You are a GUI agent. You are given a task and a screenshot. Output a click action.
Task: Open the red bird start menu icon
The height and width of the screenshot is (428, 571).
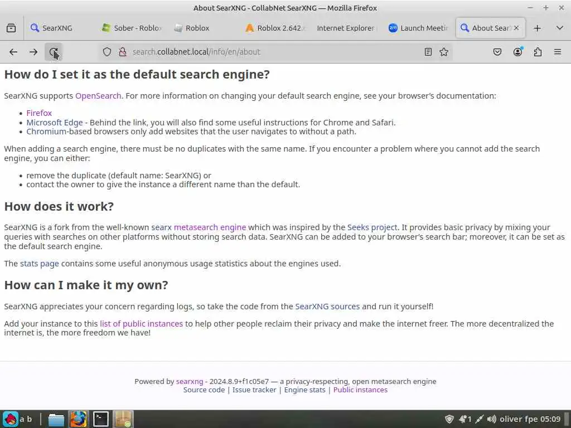[11, 419]
